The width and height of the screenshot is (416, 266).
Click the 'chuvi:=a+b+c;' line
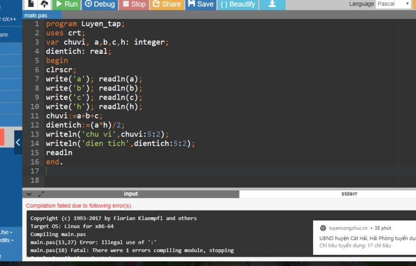coord(74,116)
